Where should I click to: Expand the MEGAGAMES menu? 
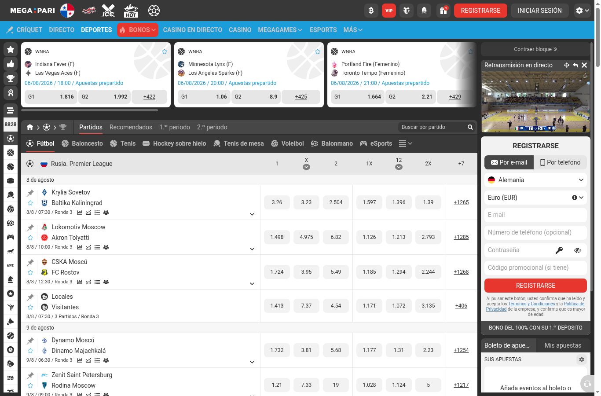pos(280,30)
